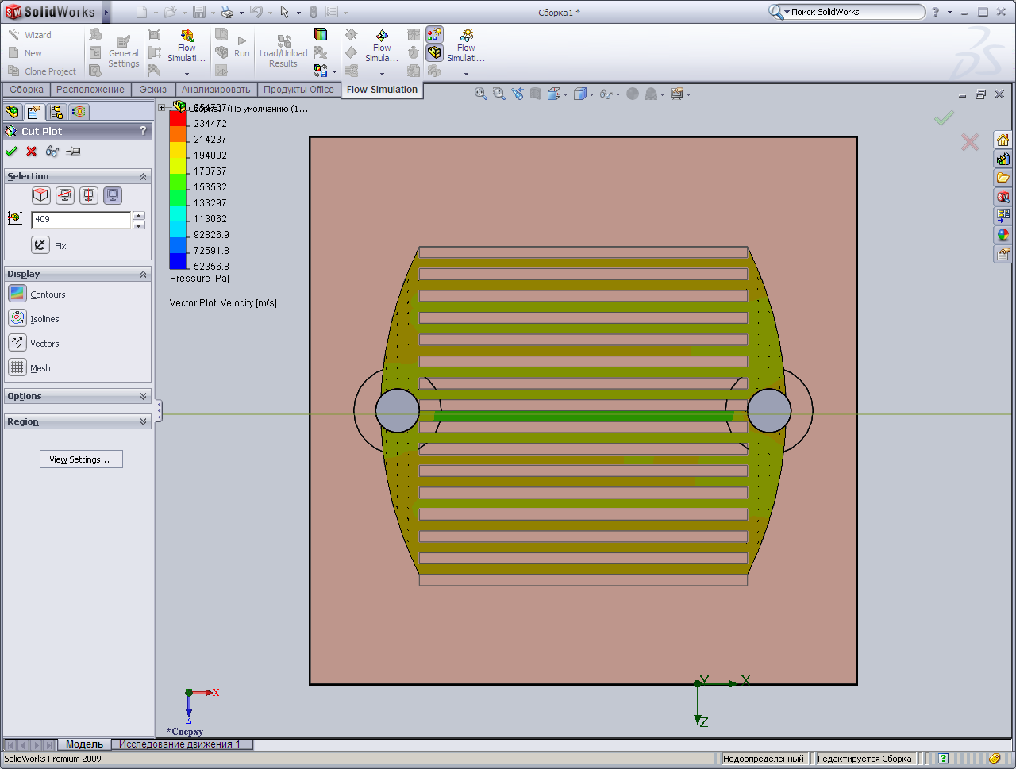Viewport: 1016px width, 769px height.
Task: Click the color cube results icon
Action: [x=321, y=34]
